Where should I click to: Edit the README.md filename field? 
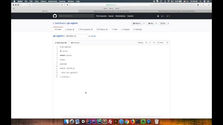click(x=77, y=36)
